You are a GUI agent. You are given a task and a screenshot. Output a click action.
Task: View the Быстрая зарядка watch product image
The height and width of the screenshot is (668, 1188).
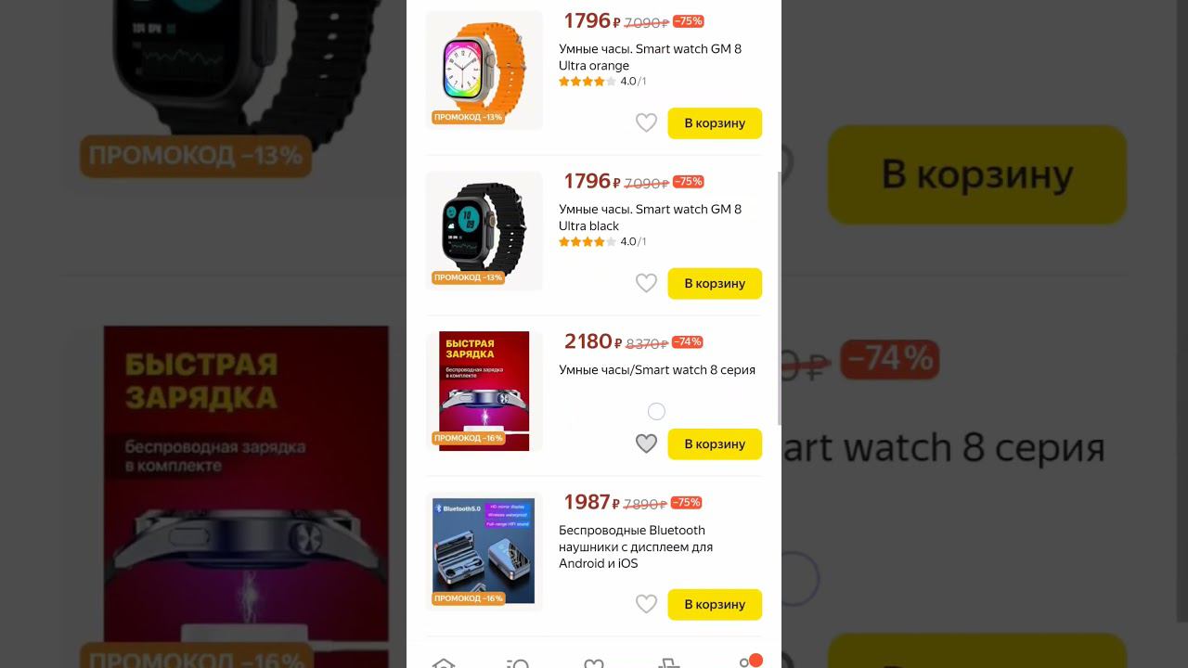coord(484,391)
